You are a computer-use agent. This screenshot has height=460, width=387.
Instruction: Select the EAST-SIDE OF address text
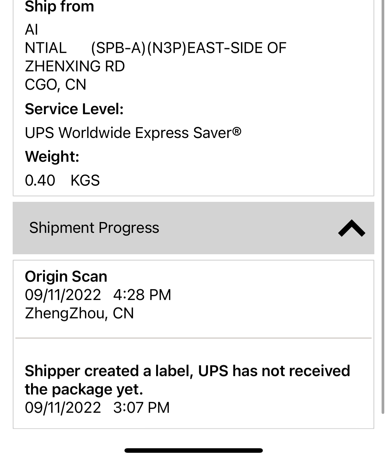click(237, 48)
